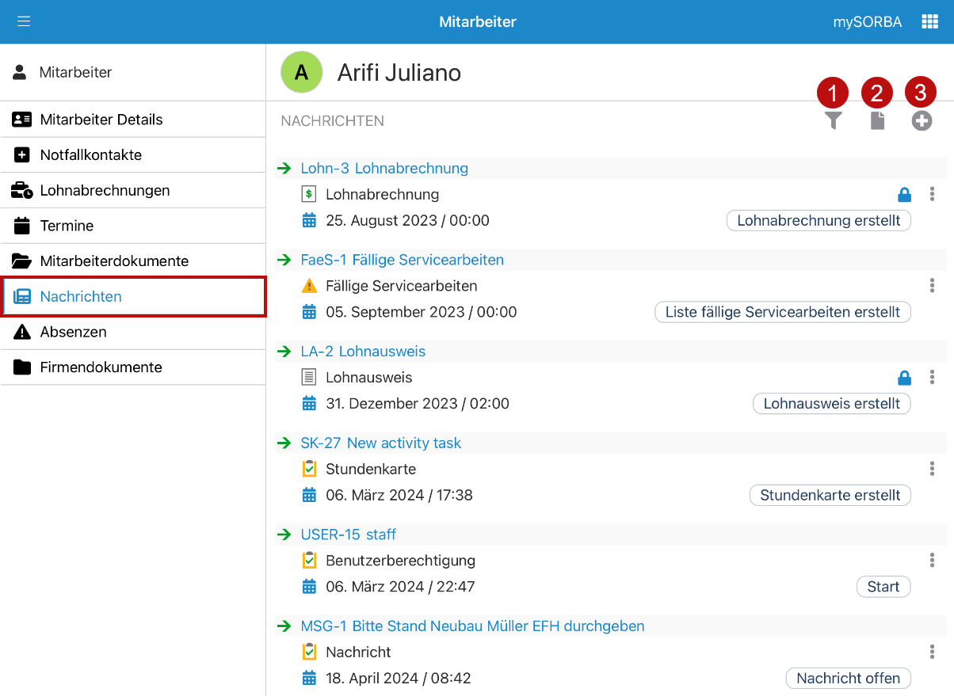Click the clipboard icon beside Nachricht
This screenshot has width=954, height=696.
pyautogui.click(x=309, y=652)
